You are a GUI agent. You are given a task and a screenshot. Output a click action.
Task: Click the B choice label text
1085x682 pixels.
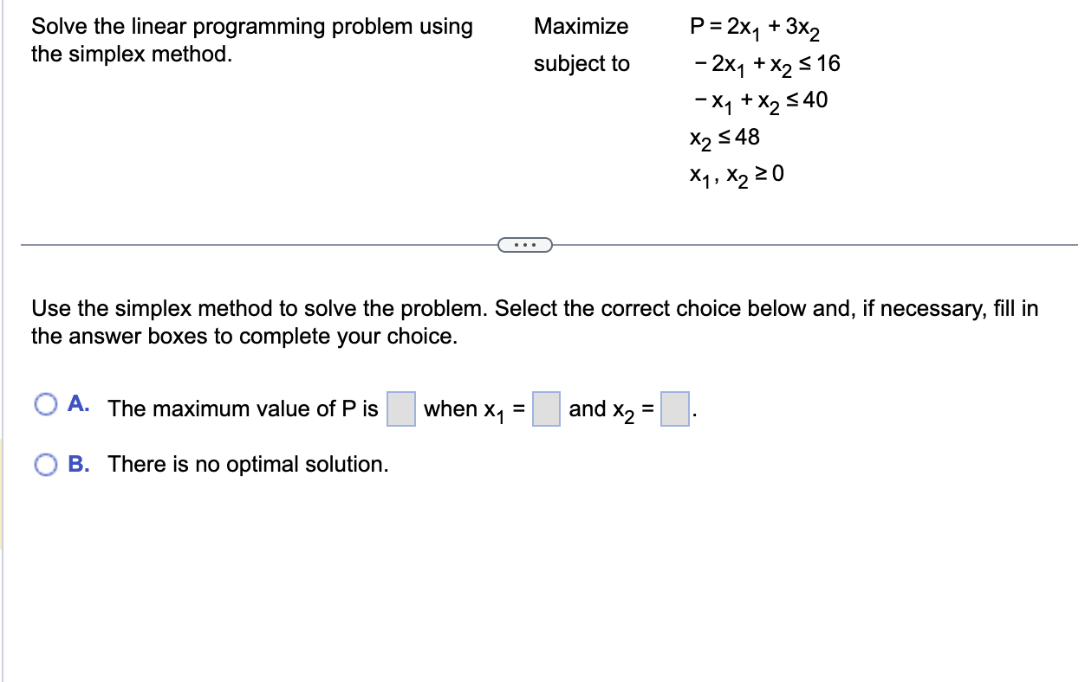(x=77, y=464)
